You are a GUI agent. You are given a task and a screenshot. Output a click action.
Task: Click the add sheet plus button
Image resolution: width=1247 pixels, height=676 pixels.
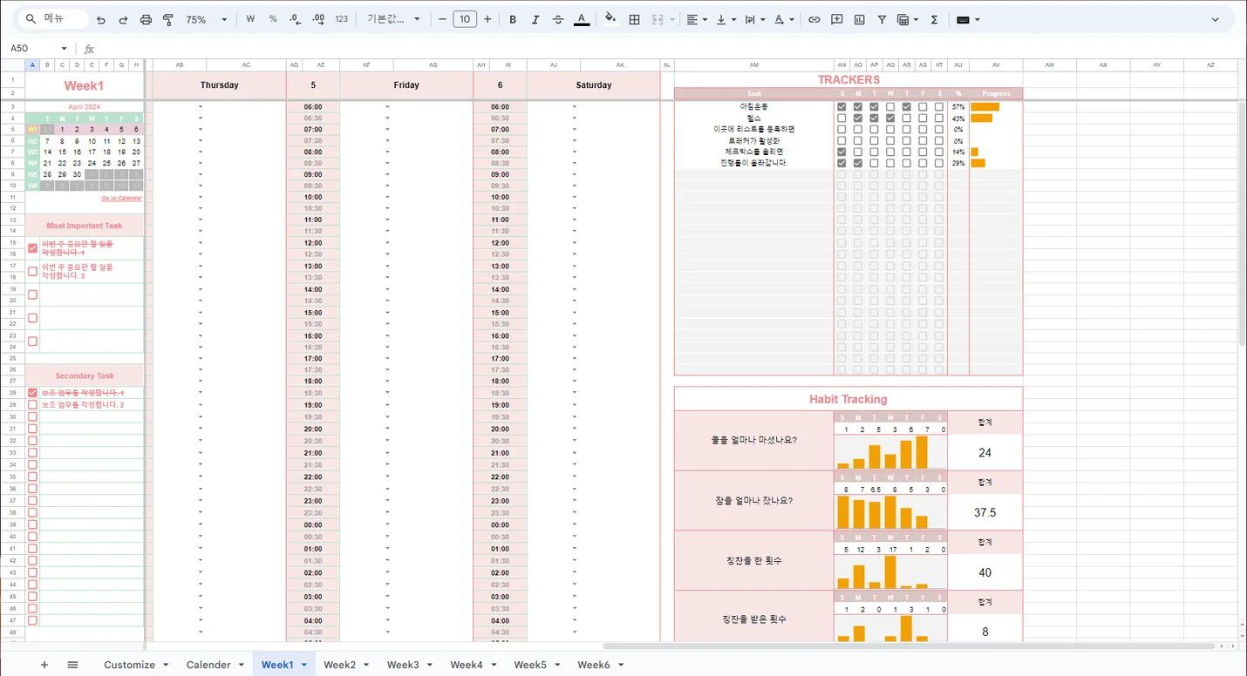[x=44, y=665]
